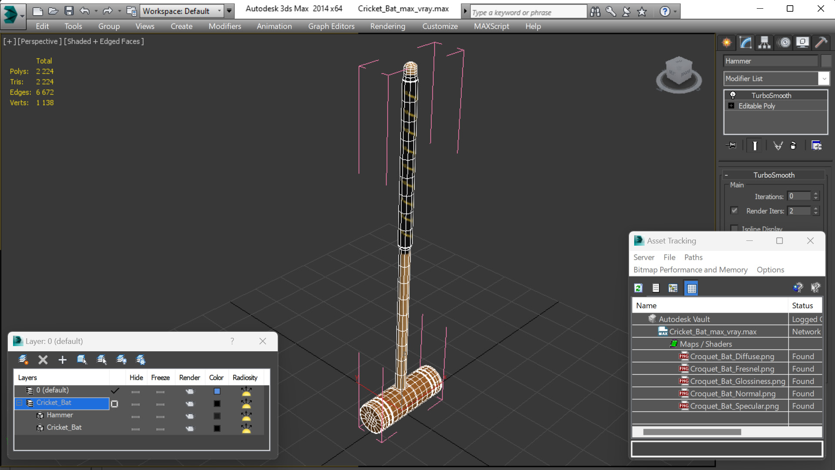Click the search binoculars icon in title bar
The image size is (835, 470).
[595, 12]
